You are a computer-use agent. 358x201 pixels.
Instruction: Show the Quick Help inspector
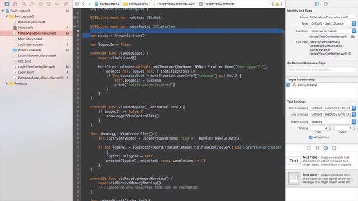326,4
